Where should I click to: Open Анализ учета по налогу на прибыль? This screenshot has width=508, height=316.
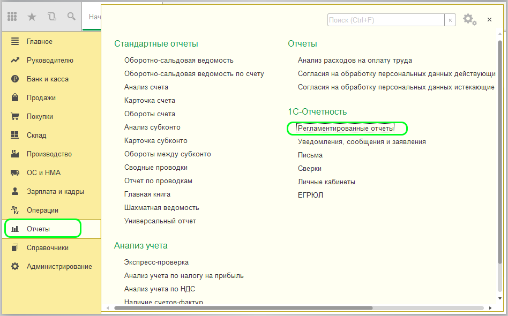tap(184, 275)
